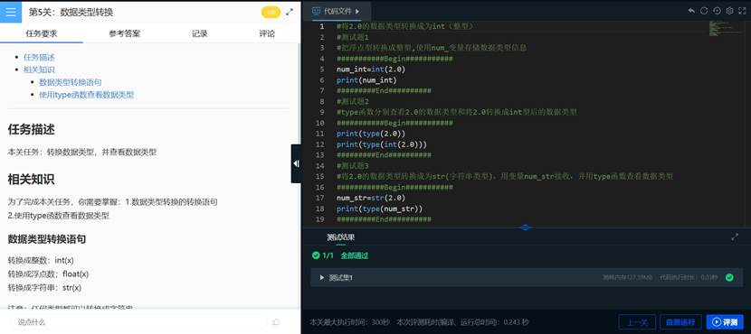The height and width of the screenshot is (334, 751).
Task: Click the 本关最大执行时间：300秒 status text
Action: (x=350, y=322)
